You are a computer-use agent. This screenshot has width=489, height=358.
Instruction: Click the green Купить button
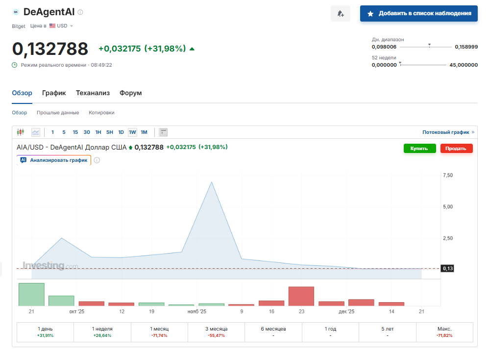point(419,148)
